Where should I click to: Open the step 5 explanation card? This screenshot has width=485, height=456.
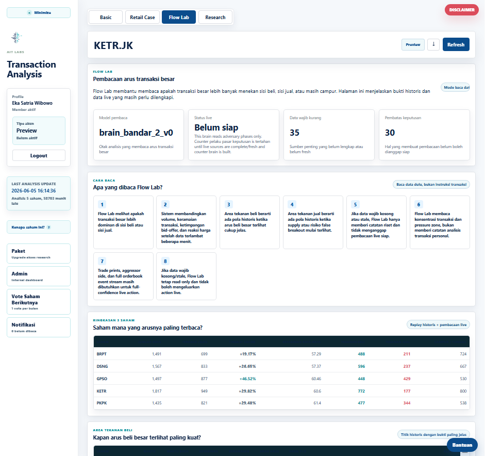coord(376,222)
